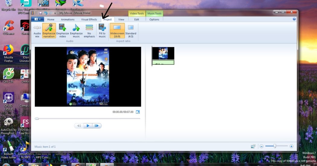
Task: Open the Audio mix control
Action: (37, 31)
